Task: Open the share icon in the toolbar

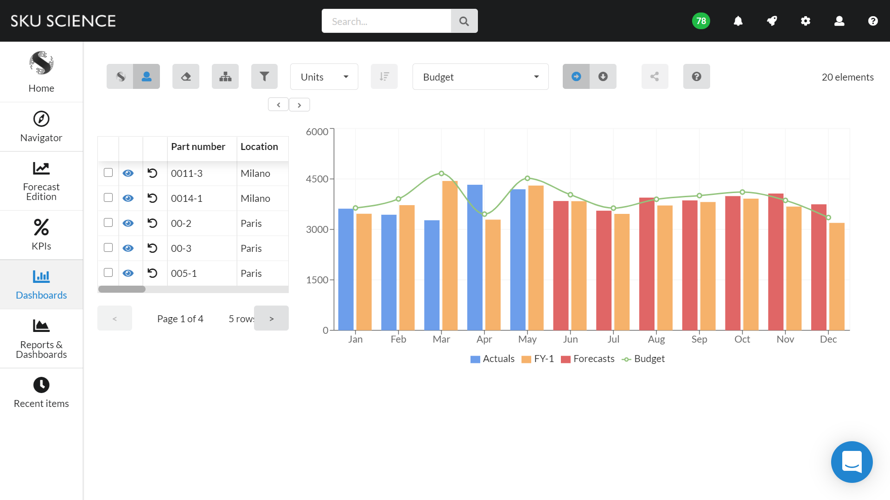Action: click(x=655, y=76)
